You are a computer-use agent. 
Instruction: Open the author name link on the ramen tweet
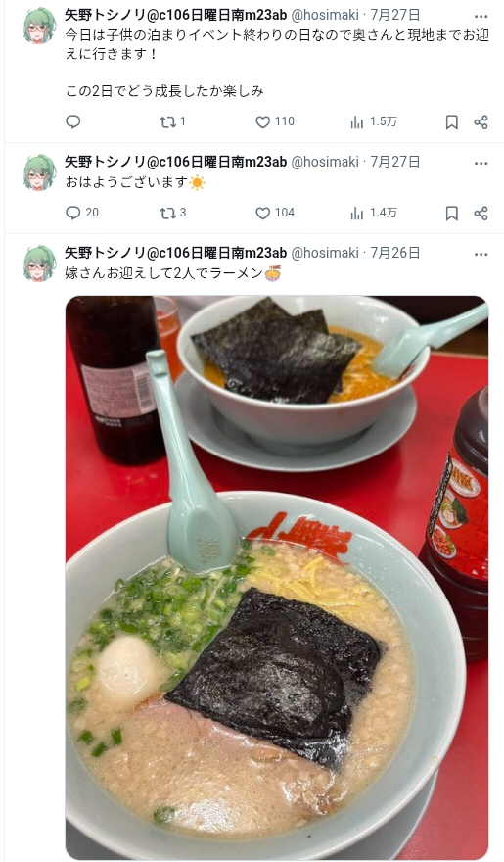point(176,253)
